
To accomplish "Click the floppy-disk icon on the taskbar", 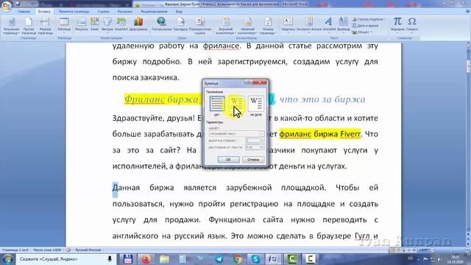I will click(x=127, y=259).
